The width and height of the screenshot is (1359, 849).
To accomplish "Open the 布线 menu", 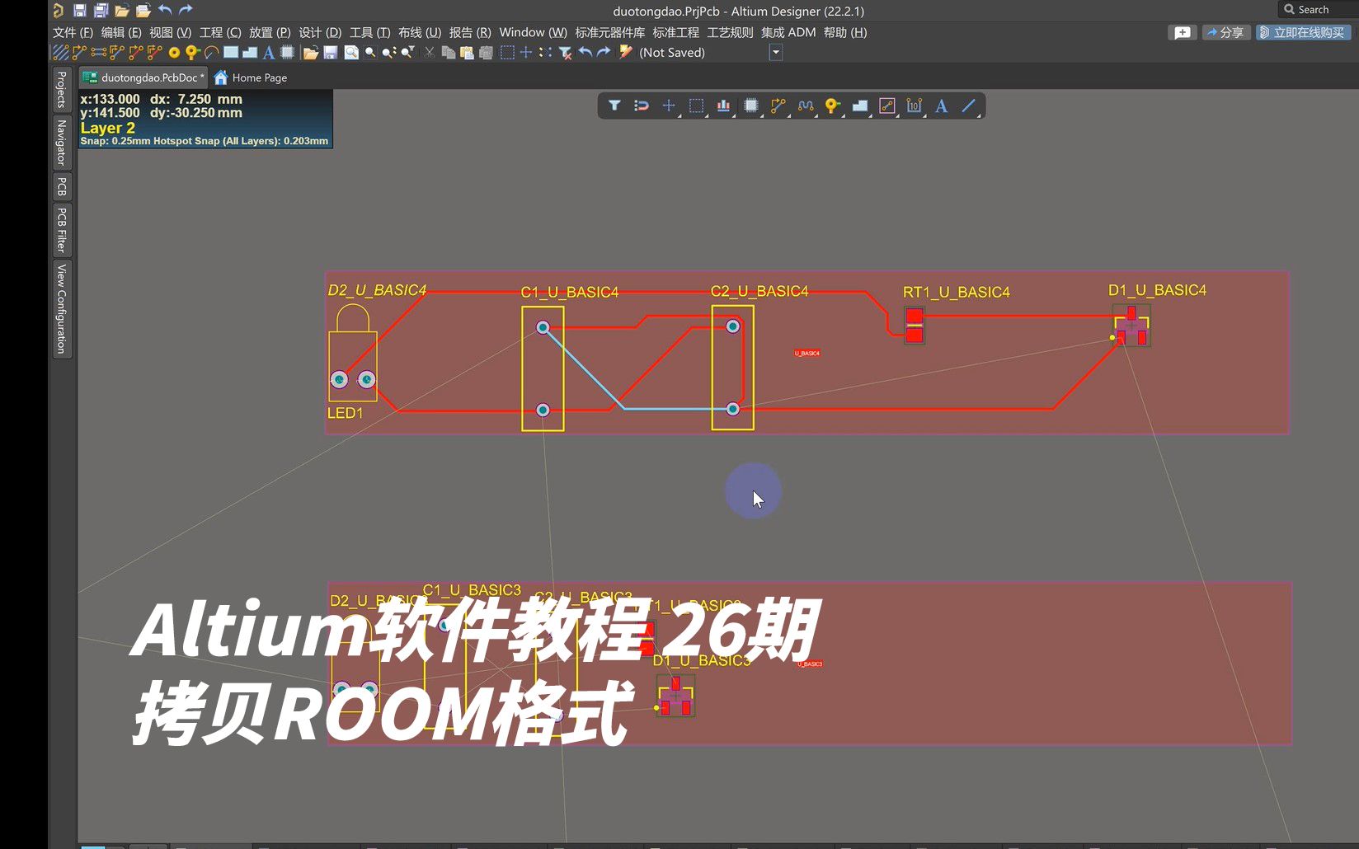I will point(417,32).
